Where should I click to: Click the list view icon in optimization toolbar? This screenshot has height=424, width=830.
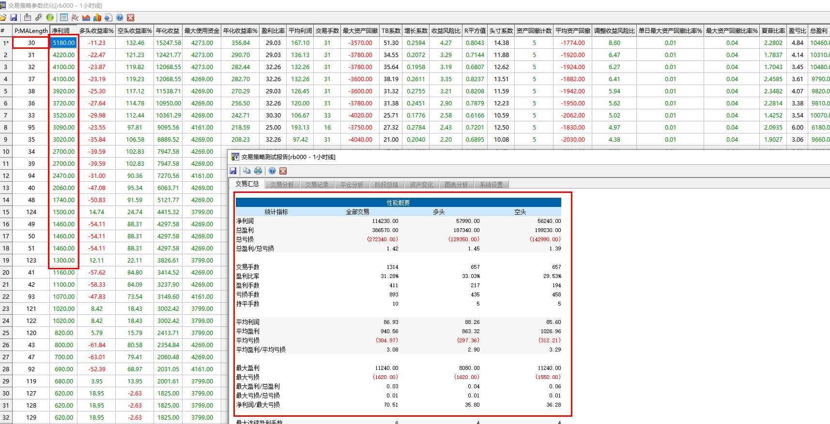pos(63,17)
